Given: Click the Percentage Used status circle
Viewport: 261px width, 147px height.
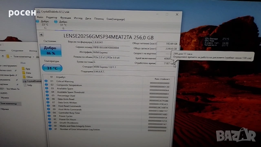Looking at the screenshot, I should 47,95.
